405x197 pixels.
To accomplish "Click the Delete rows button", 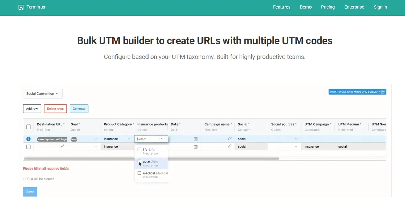I will [55, 108].
